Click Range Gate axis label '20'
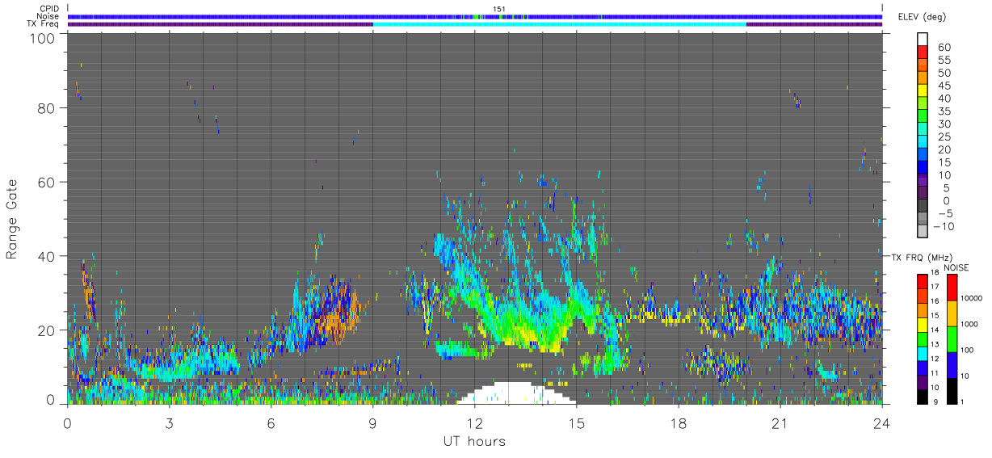Image resolution: width=992 pixels, height=458 pixels. (46, 330)
